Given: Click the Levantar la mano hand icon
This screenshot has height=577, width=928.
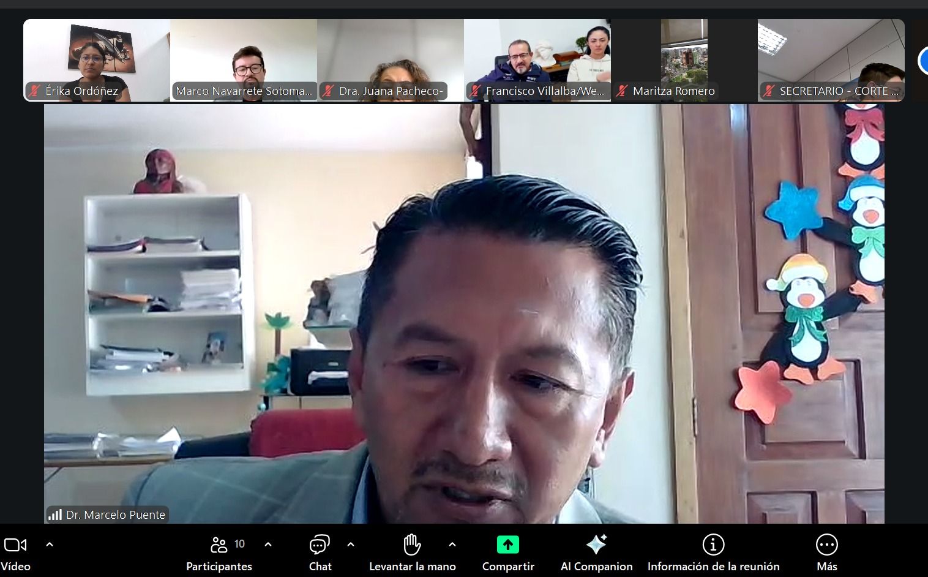Looking at the screenshot, I should coord(412,545).
